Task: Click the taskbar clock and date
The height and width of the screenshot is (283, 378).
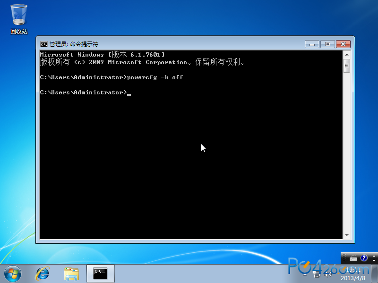Action: tap(353, 274)
